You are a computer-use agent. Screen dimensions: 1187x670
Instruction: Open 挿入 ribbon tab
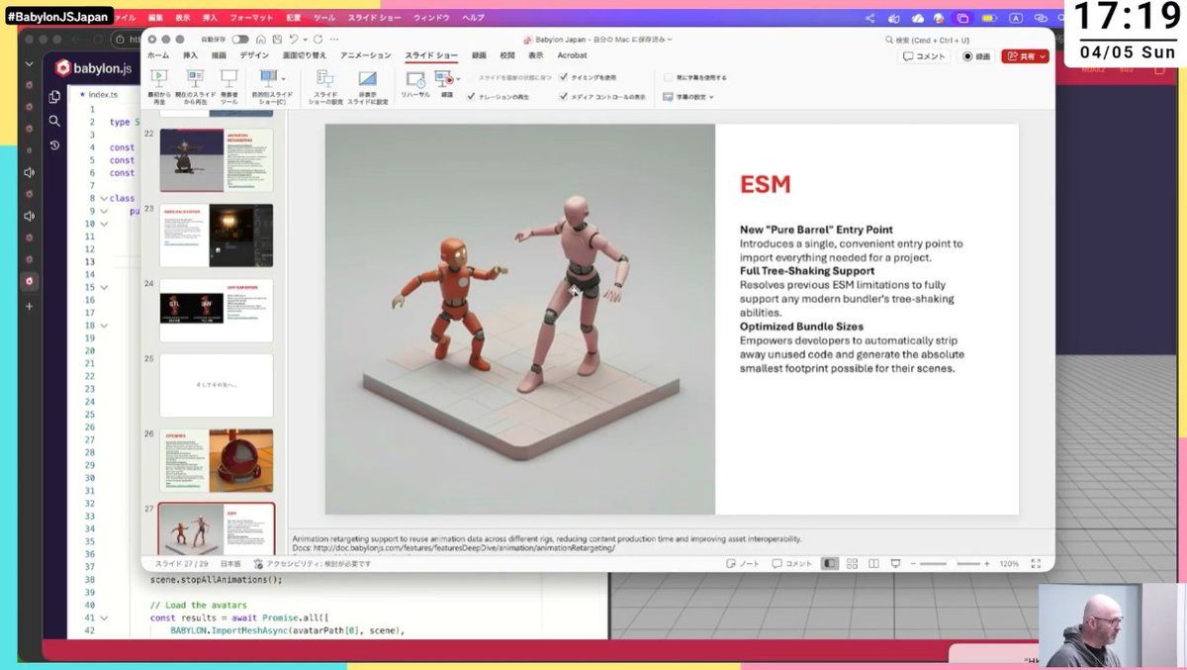point(190,56)
